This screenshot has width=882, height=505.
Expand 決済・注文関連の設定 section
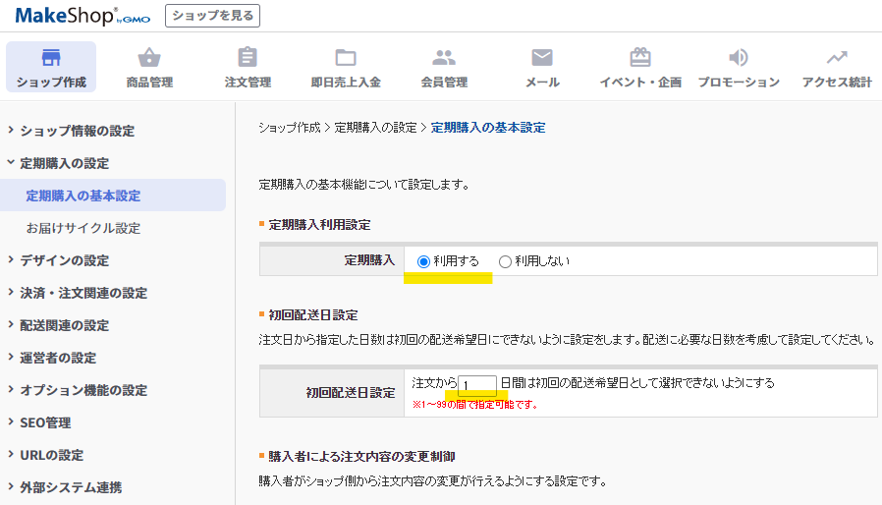pos(83,293)
